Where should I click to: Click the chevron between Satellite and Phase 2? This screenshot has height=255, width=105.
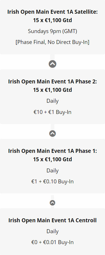[52, 64]
